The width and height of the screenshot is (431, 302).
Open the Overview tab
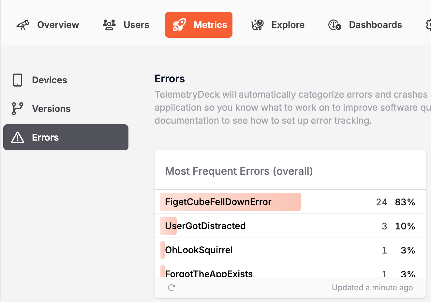(x=58, y=25)
